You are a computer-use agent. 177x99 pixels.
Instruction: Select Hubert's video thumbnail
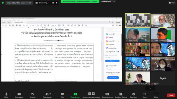pyautogui.click(x=163, y=21)
